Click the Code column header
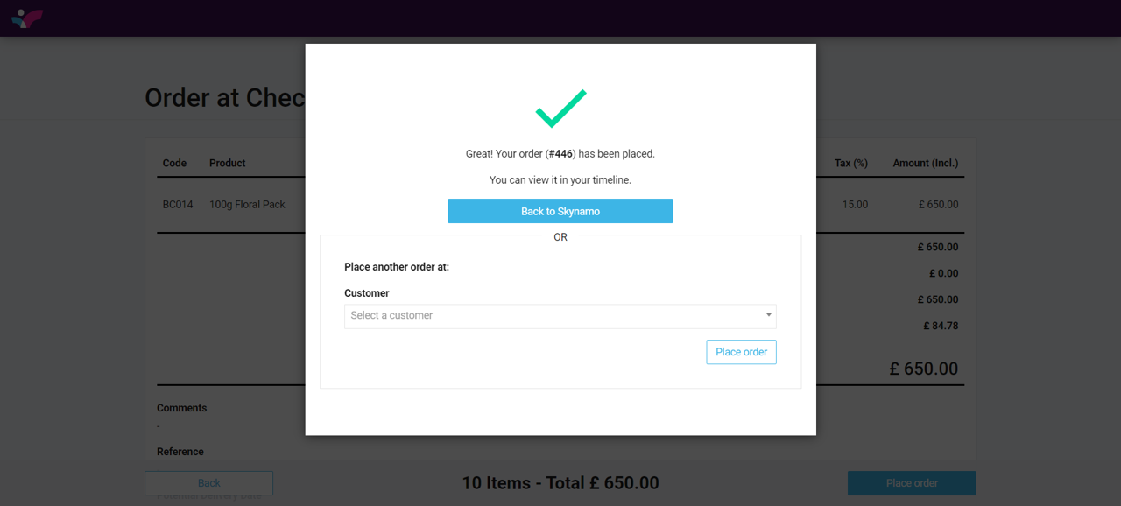Screen dimensions: 1121x506 click(x=174, y=164)
